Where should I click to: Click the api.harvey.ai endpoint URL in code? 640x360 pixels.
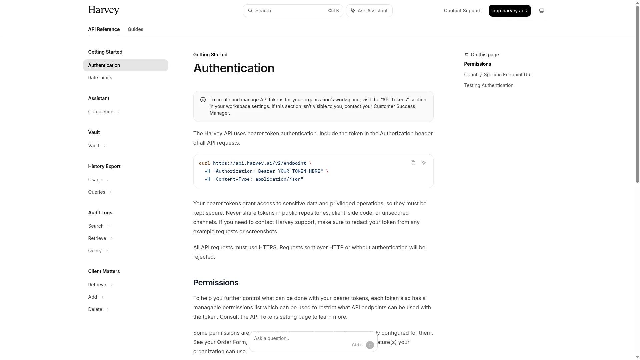point(259,163)
